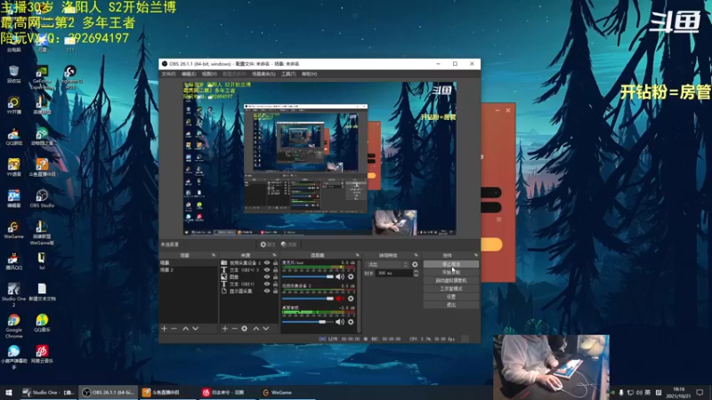Open the 淡出 transition dropdown

point(387,264)
